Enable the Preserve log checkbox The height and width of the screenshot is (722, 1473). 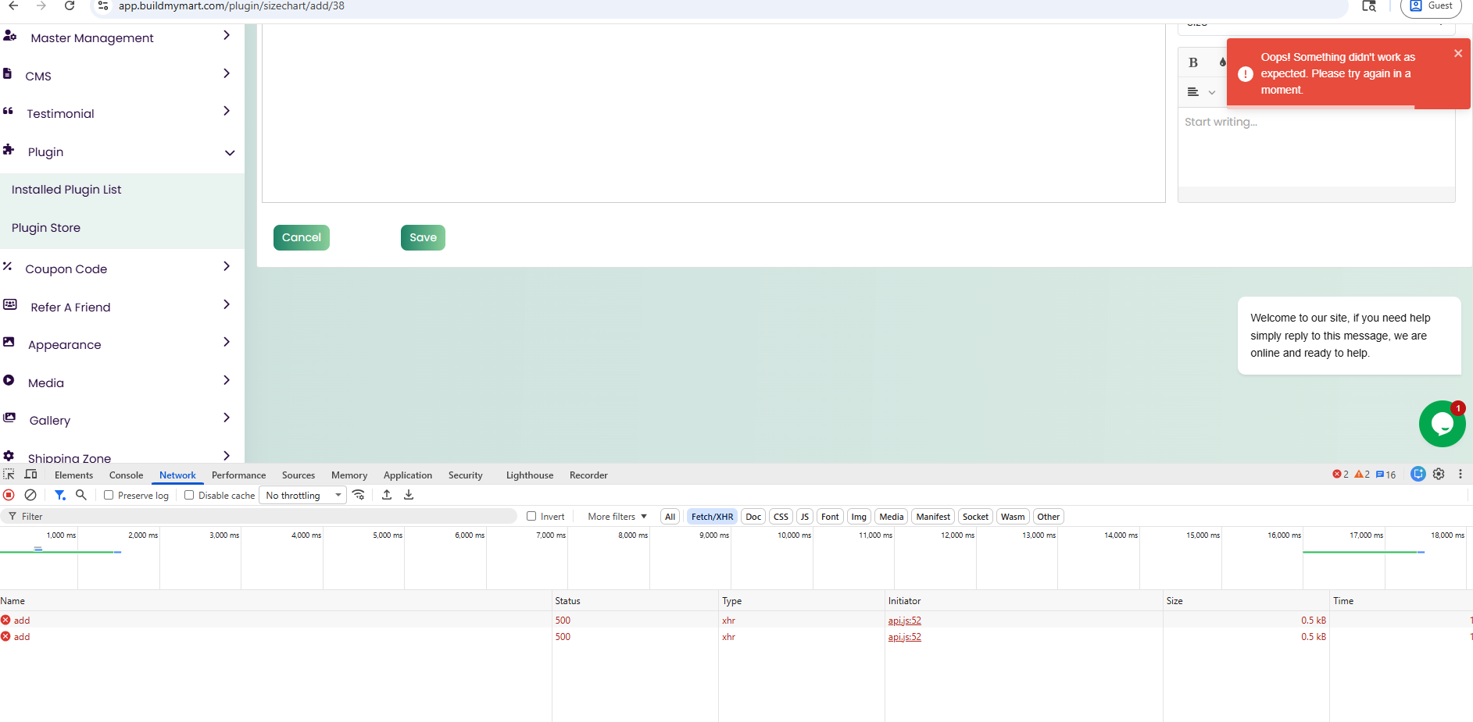click(109, 495)
